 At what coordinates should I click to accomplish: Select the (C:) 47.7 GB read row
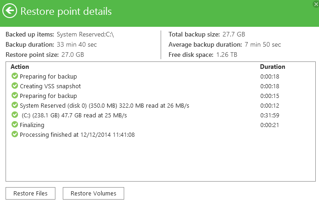pyautogui.click(x=161, y=115)
